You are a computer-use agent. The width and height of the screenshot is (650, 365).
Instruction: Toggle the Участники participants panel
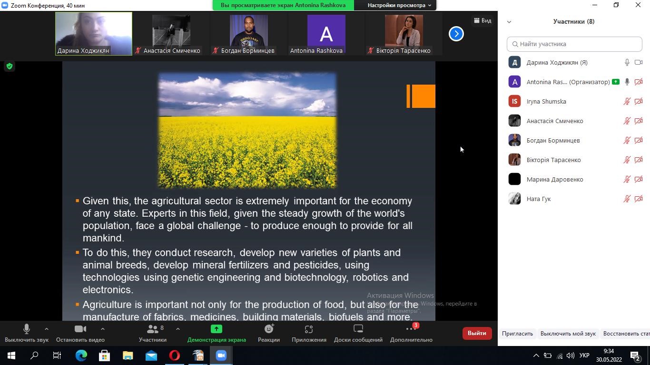tap(153, 333)
